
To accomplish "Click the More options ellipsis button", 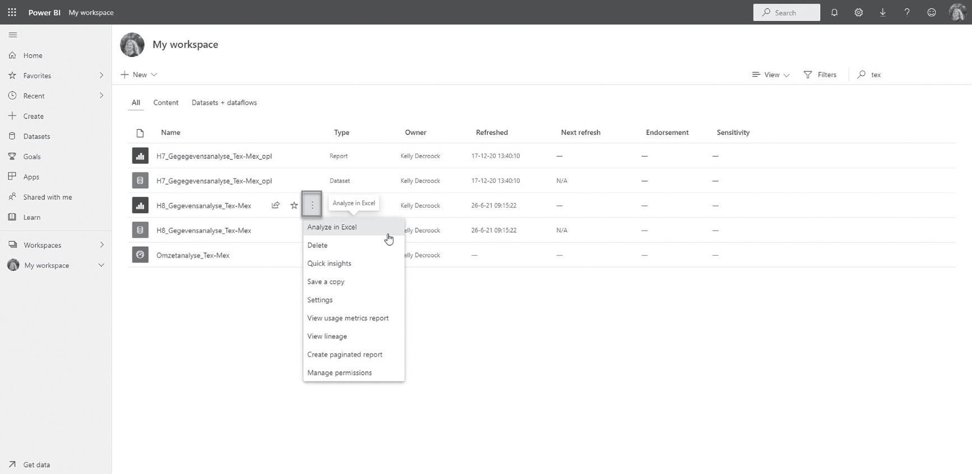I will (x=312, y=205).
